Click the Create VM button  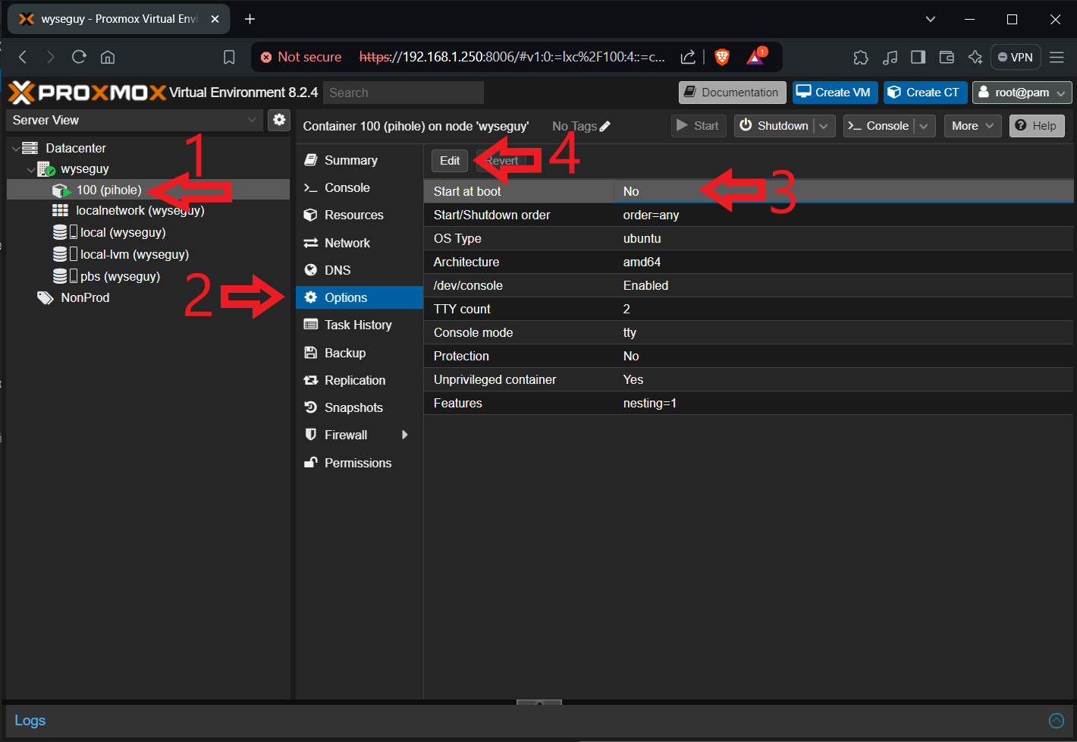[x=835, y=93]
